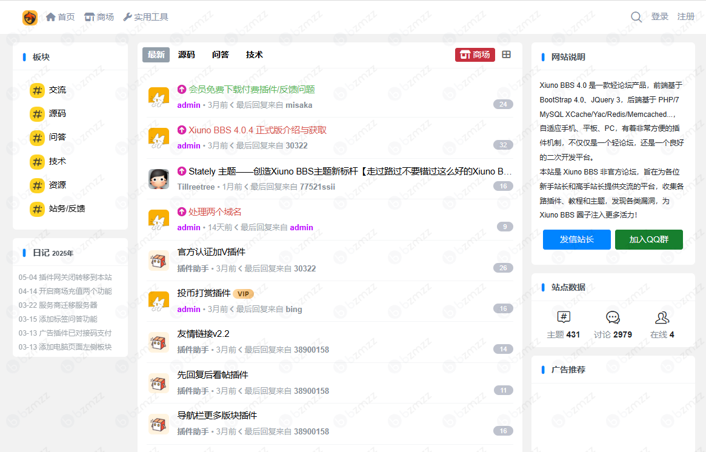Click reply count 32 badge

(x=503, y=145)
